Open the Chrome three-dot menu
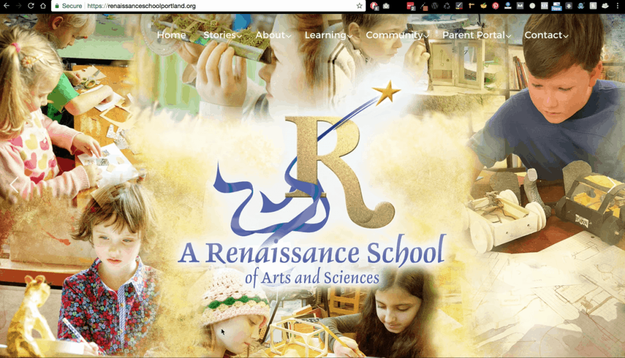Image resolution: width=625 pixels, height=358 pixels. tap(618, 5)
